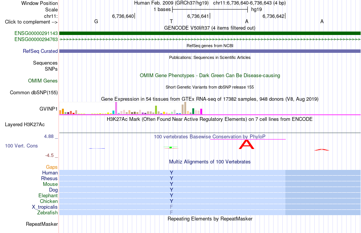Screen dimensions: 361x233
Task: Select the Zebrafish alignment row label
Action: tap(47, 212)
